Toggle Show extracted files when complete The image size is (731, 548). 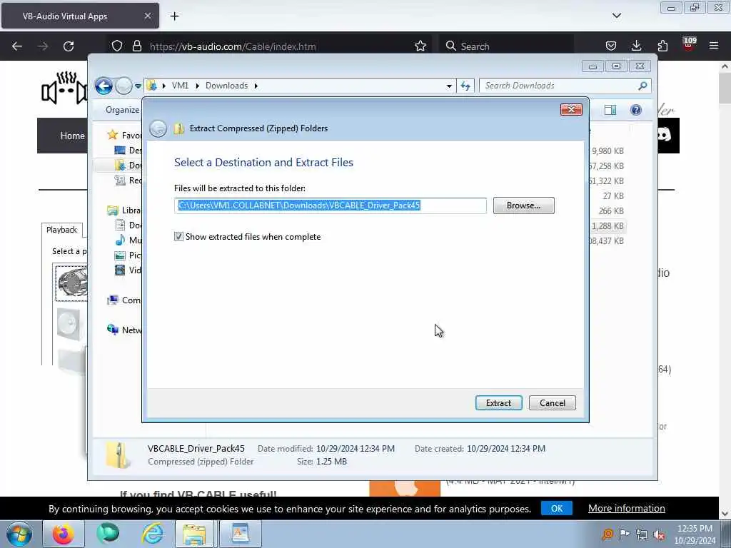coord(178,237)
